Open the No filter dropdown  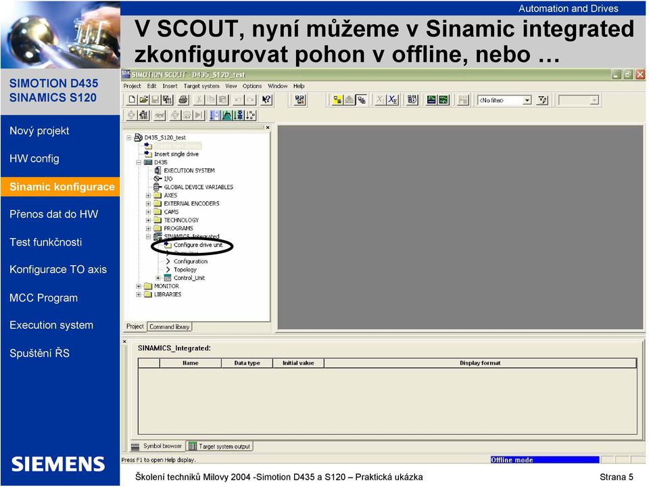pyautogui.click(x=527, y=100)
